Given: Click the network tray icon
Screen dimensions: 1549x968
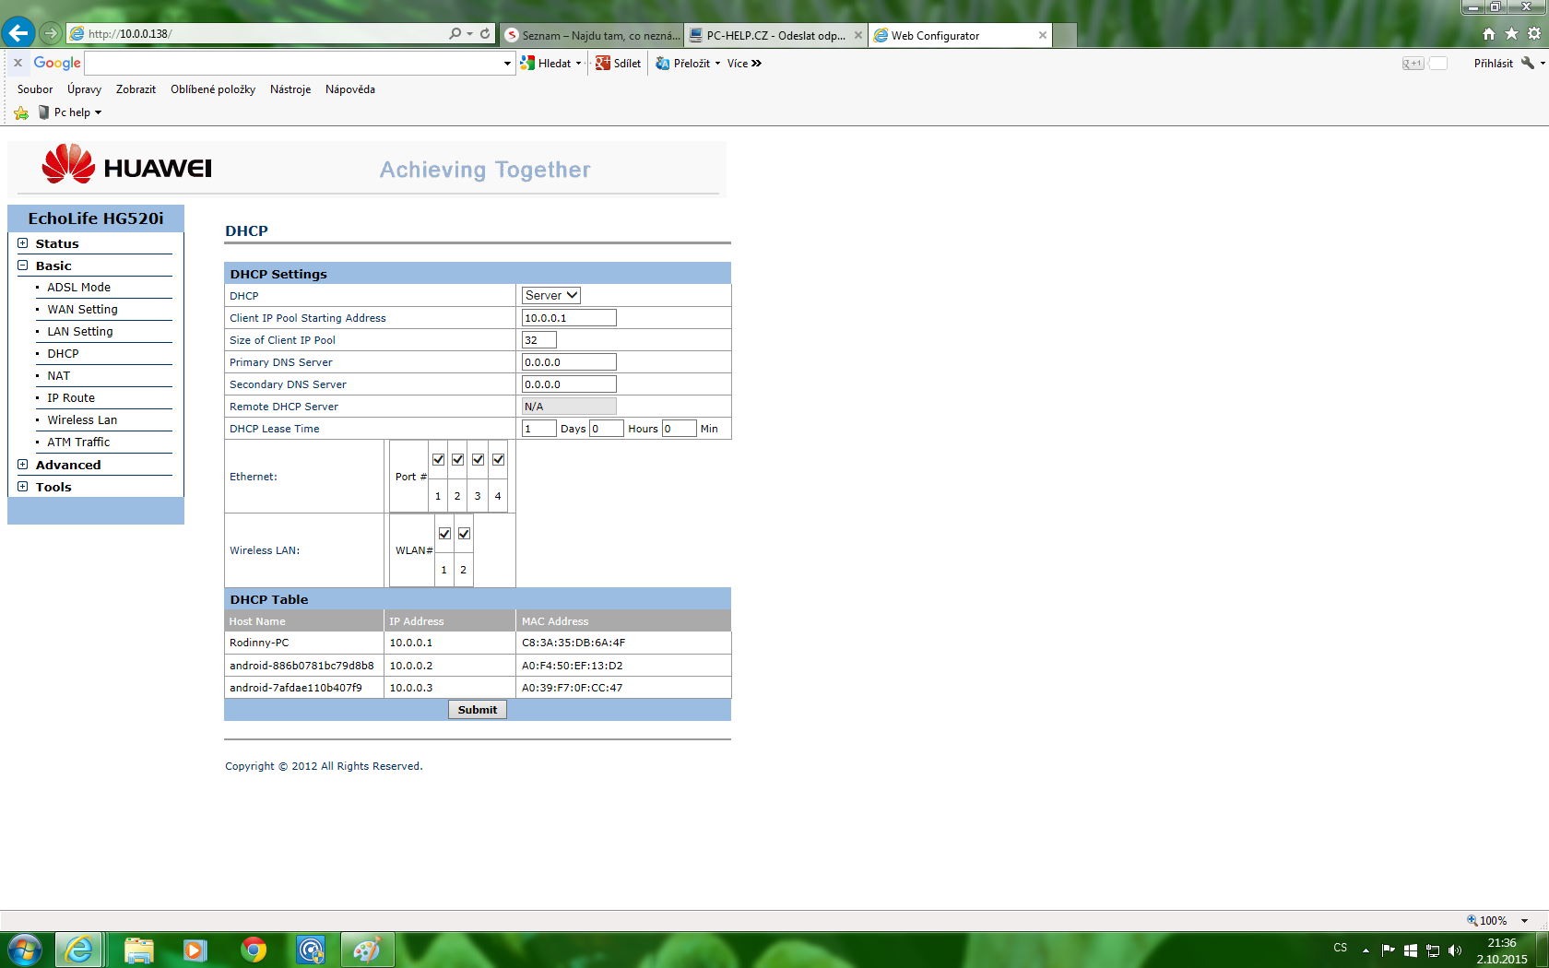Looking at the screenshot, I should click(1433, 950).
